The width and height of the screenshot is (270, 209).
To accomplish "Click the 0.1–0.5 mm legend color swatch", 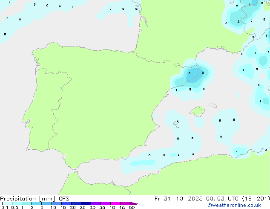I will [x=7, y=203].
